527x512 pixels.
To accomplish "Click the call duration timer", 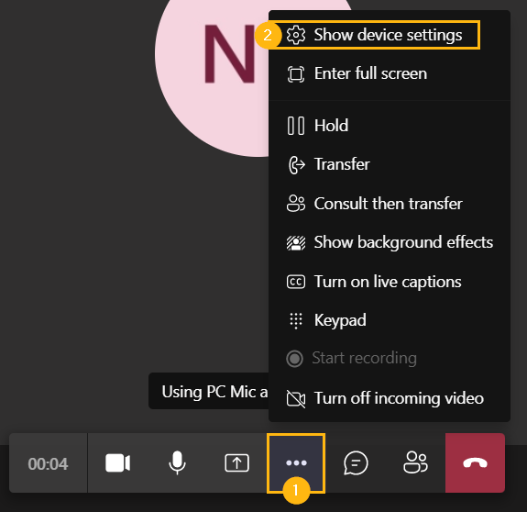I will (48, 464).
